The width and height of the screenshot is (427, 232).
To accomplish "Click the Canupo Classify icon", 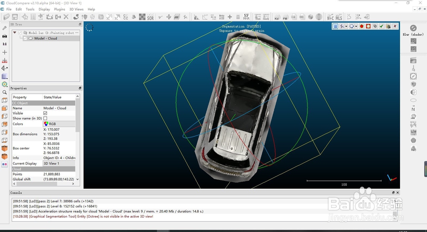I will [x=266, y=17].
